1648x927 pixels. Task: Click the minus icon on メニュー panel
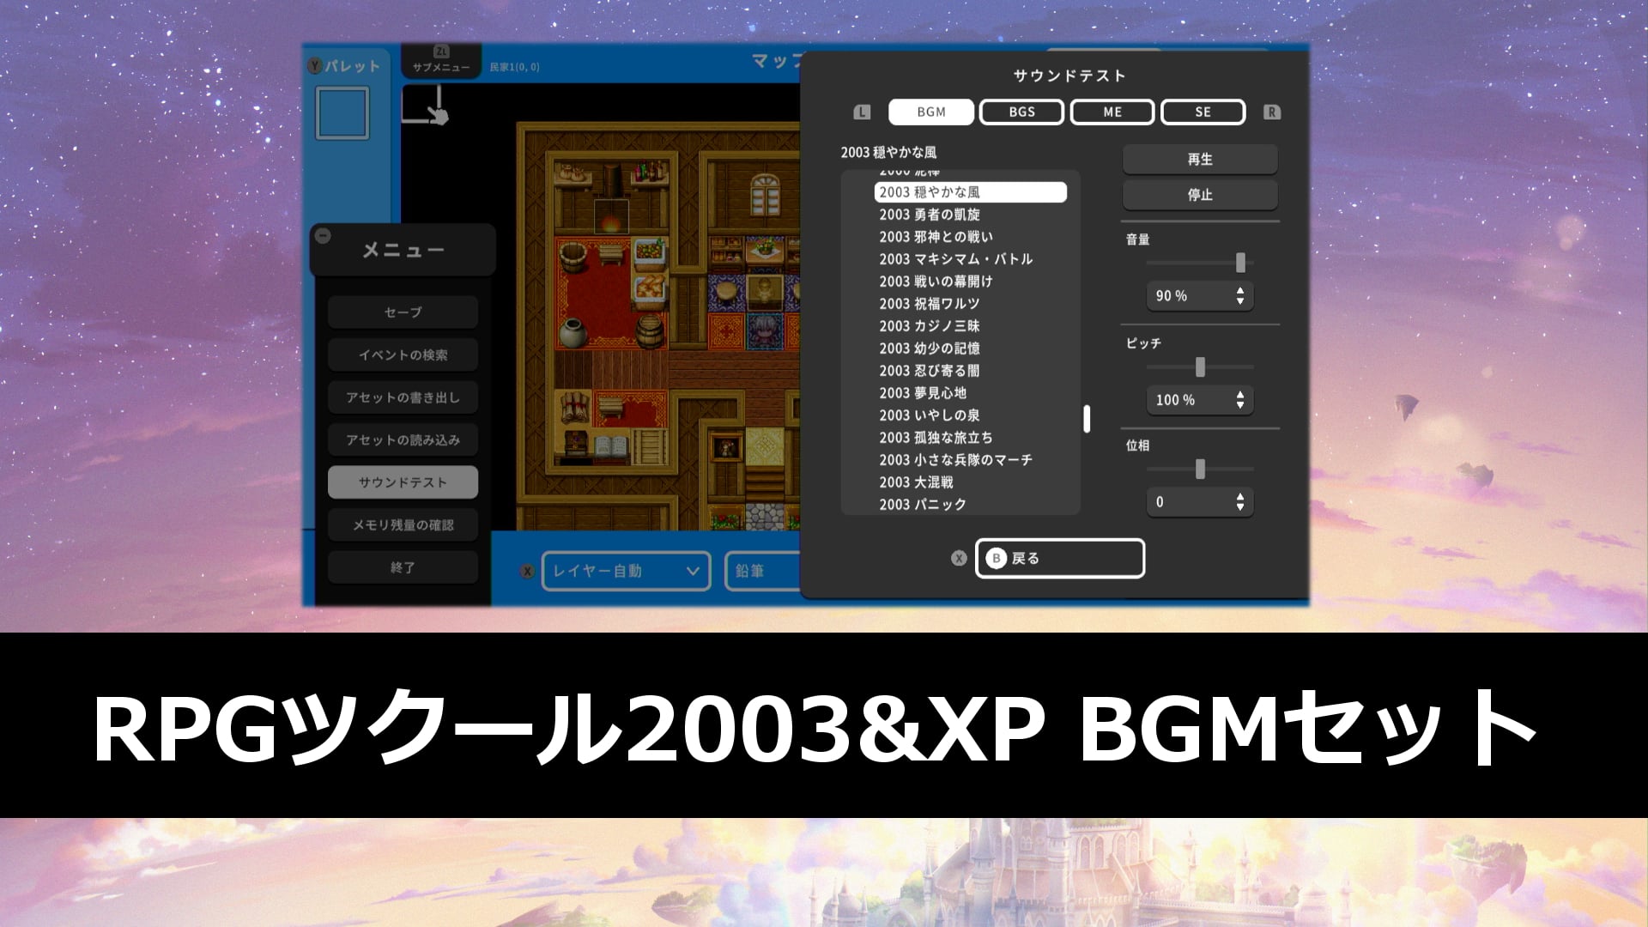pos(323,235)
